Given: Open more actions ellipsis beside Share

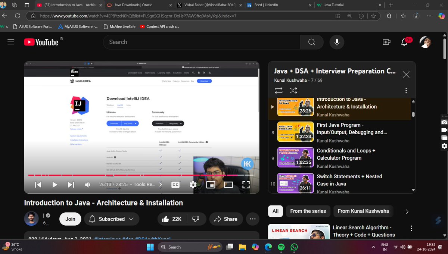Looking at the screenshot, I should pyautogui.click(x=253, y=219).
